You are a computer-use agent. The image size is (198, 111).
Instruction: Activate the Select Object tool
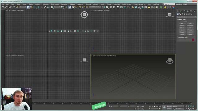[x=28, y=7]
